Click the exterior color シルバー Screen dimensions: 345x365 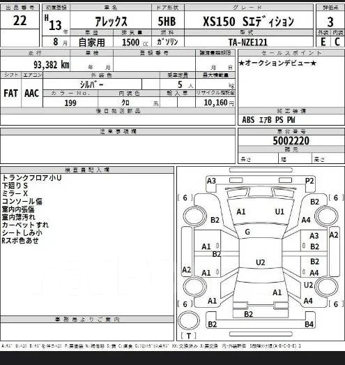(92, 84)
